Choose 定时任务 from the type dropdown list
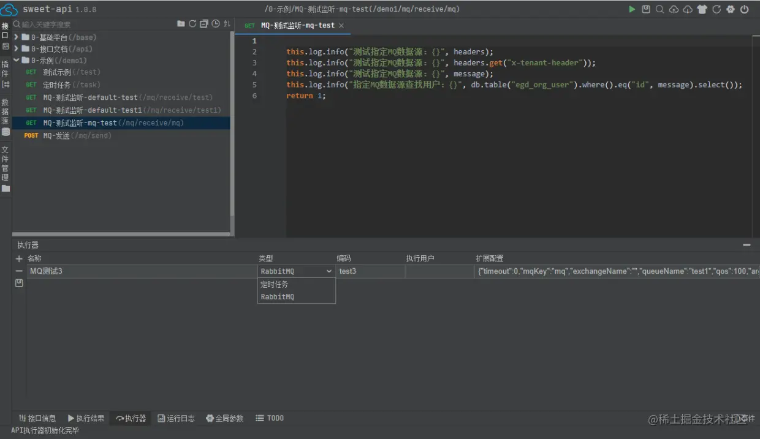 click(x=297, y=285)
